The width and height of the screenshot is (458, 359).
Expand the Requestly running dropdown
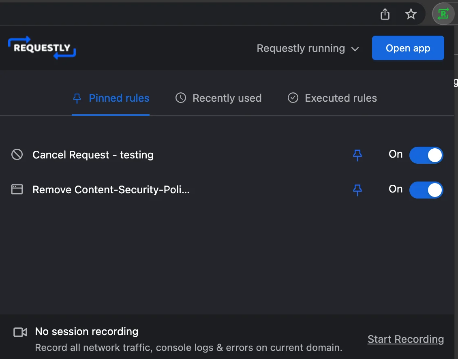pyautogui.click(x=308, y=49)
